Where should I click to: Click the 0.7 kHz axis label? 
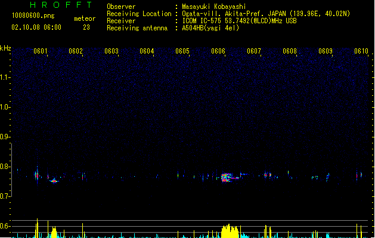point(5,196)
